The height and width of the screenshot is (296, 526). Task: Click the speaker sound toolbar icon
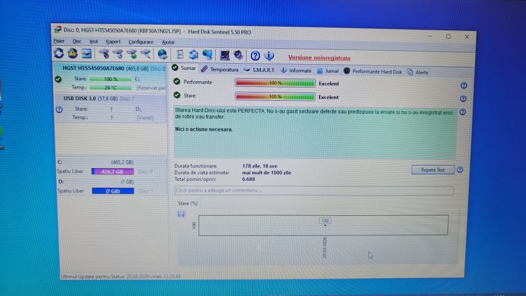[238, 55]
